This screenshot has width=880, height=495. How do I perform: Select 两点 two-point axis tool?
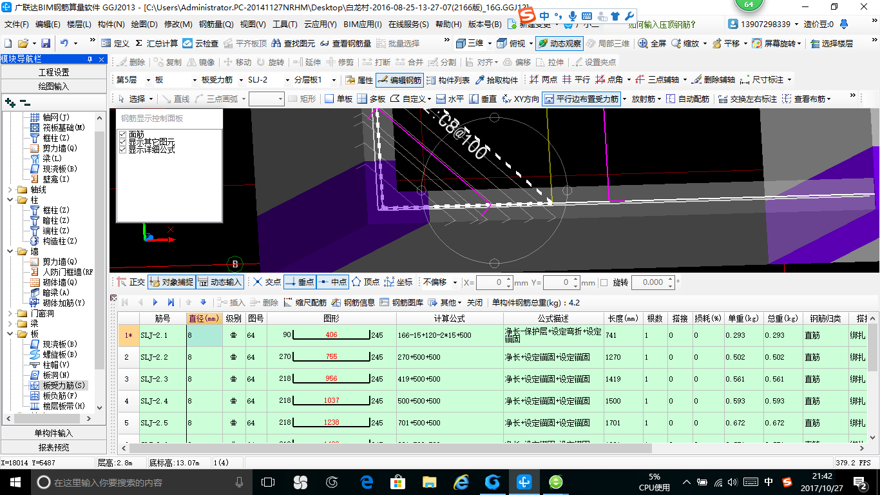[x=543, y=80]
